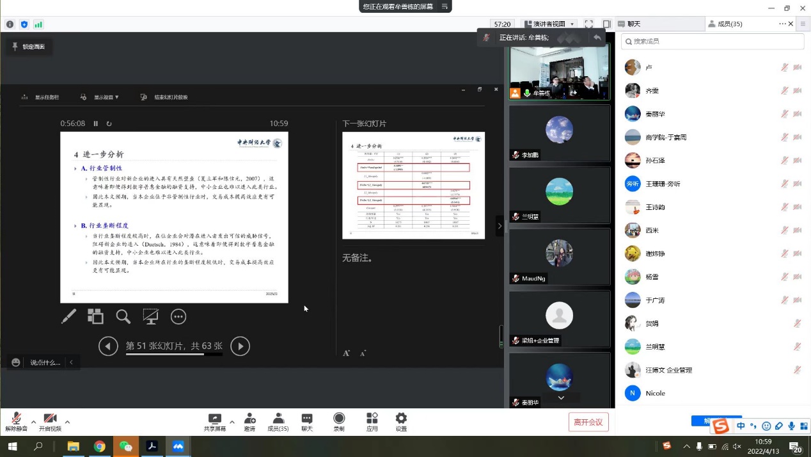Open the Members (35) panel icon
811x457 pixels.
coord(278,419)
